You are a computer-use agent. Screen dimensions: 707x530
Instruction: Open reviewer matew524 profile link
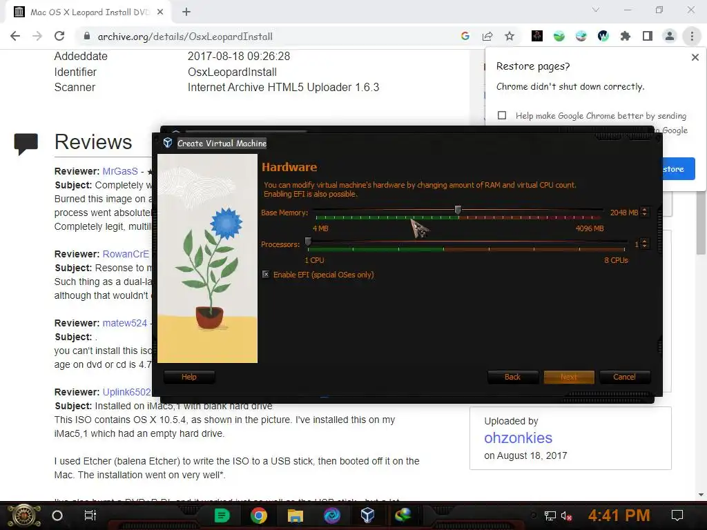125,323
